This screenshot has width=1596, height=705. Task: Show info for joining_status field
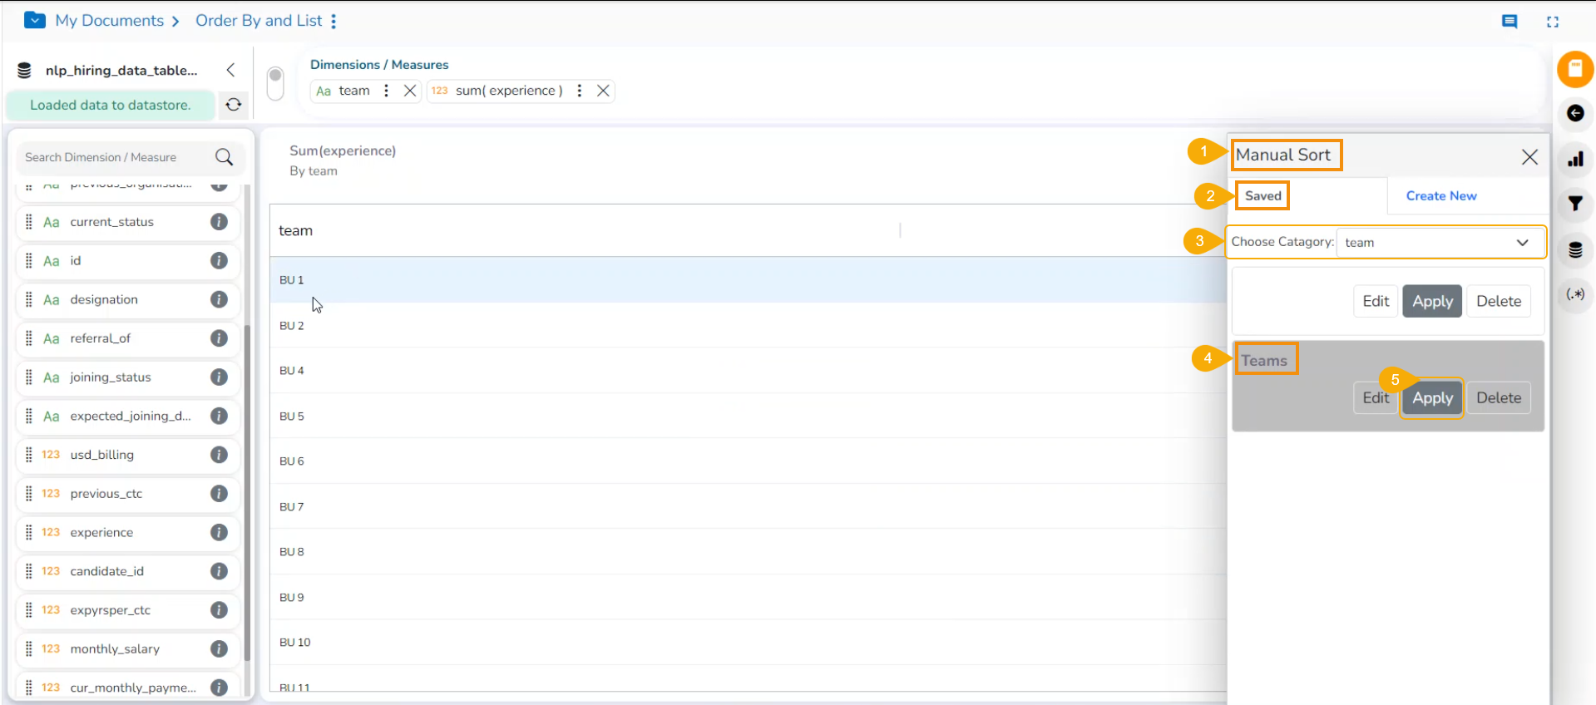pos(219,377)
